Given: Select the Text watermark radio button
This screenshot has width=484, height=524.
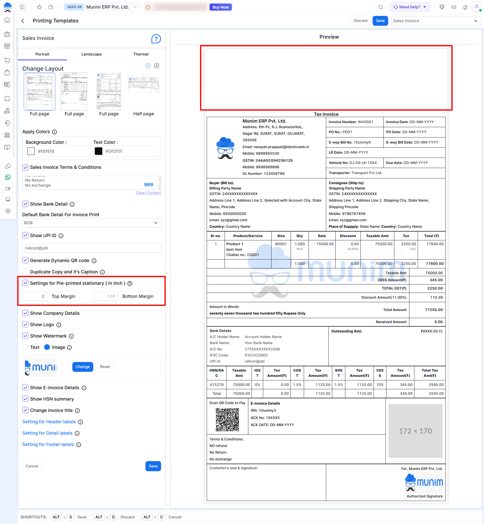Looking at the screenshot, I should (x=25, y=347).
